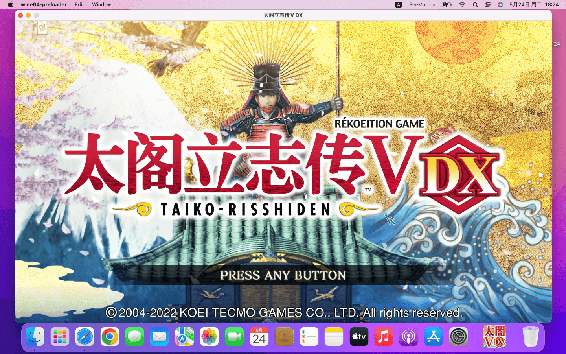The width and height of the screenshot is (566, 354).
Task: Open Finder from the dock
Action: [35, 337]
